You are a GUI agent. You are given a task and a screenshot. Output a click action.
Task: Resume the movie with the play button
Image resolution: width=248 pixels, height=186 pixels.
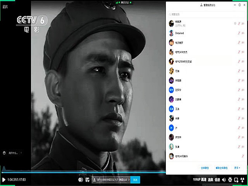pyautogui.click(x=4, y=180)
